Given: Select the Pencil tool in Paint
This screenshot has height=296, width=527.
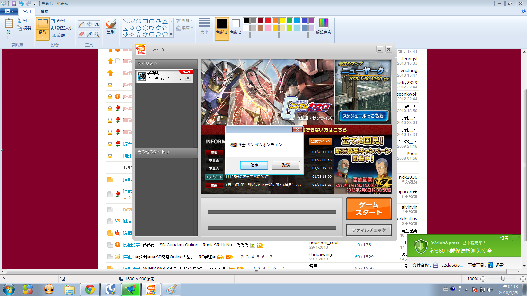Looking at the screenshot, I should coord(81,24).
